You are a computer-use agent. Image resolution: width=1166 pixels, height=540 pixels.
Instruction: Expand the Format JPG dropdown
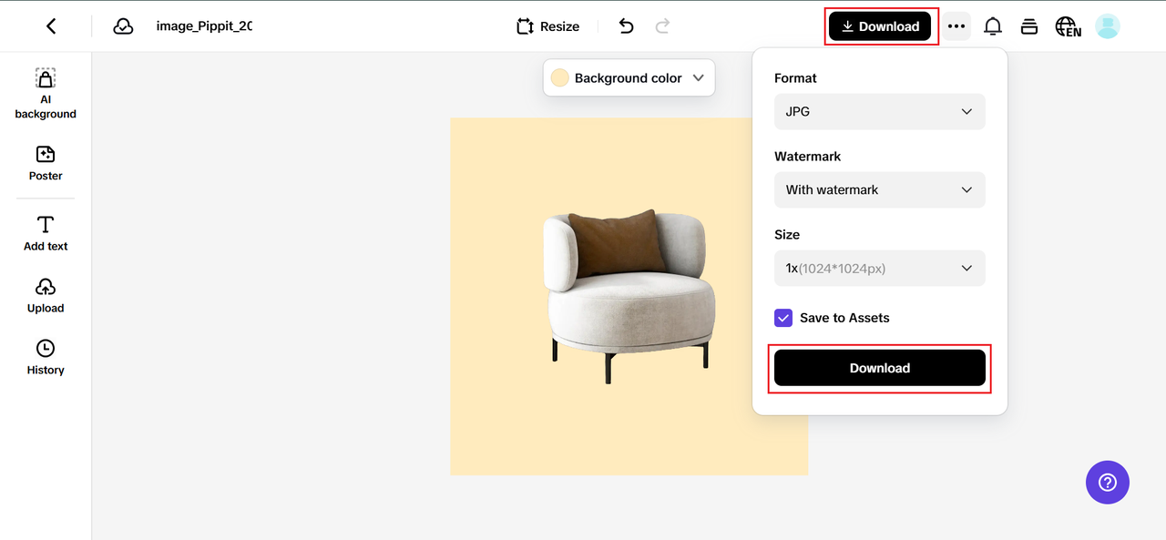click(879, 111)
